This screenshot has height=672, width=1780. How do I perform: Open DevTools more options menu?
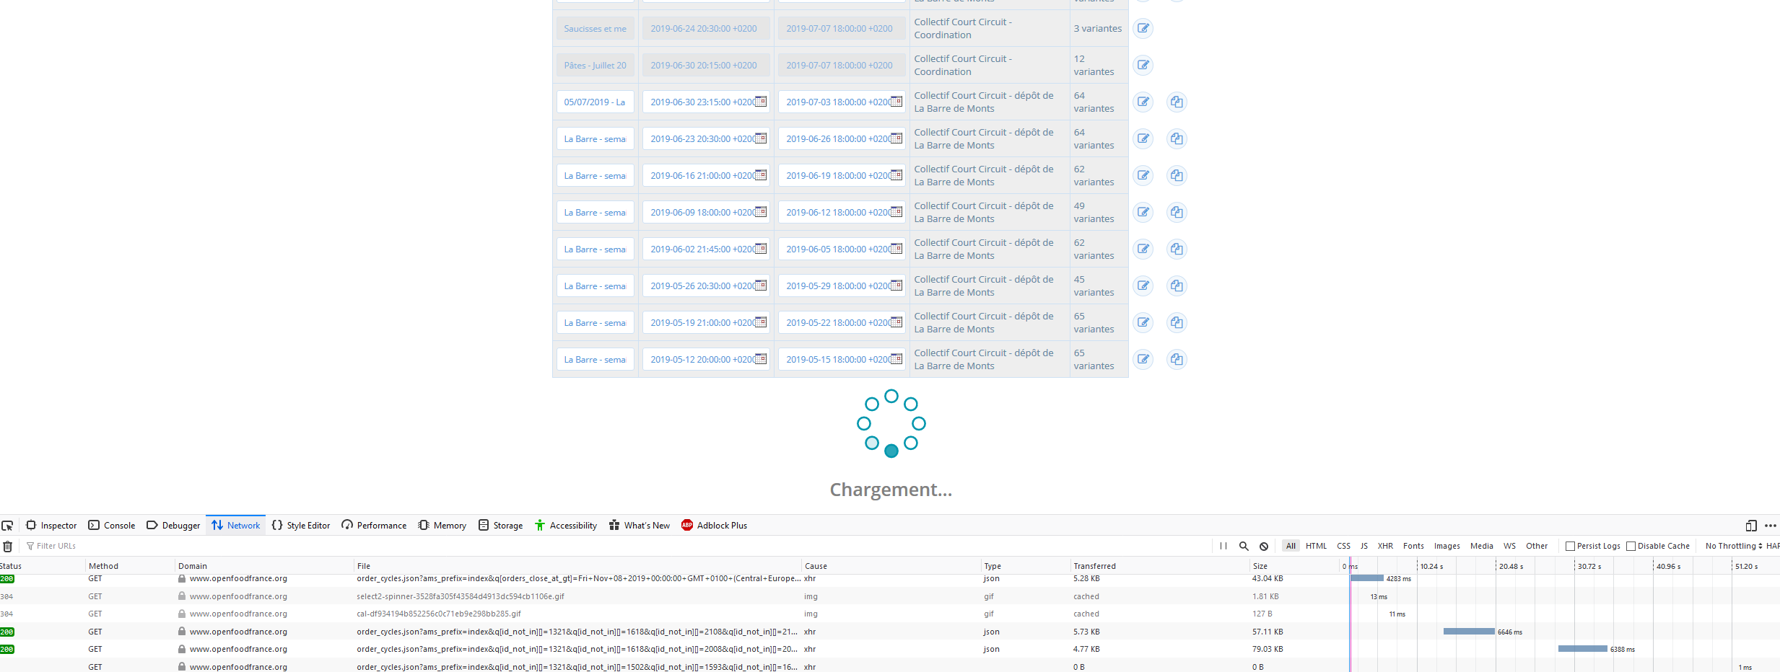1771,526
